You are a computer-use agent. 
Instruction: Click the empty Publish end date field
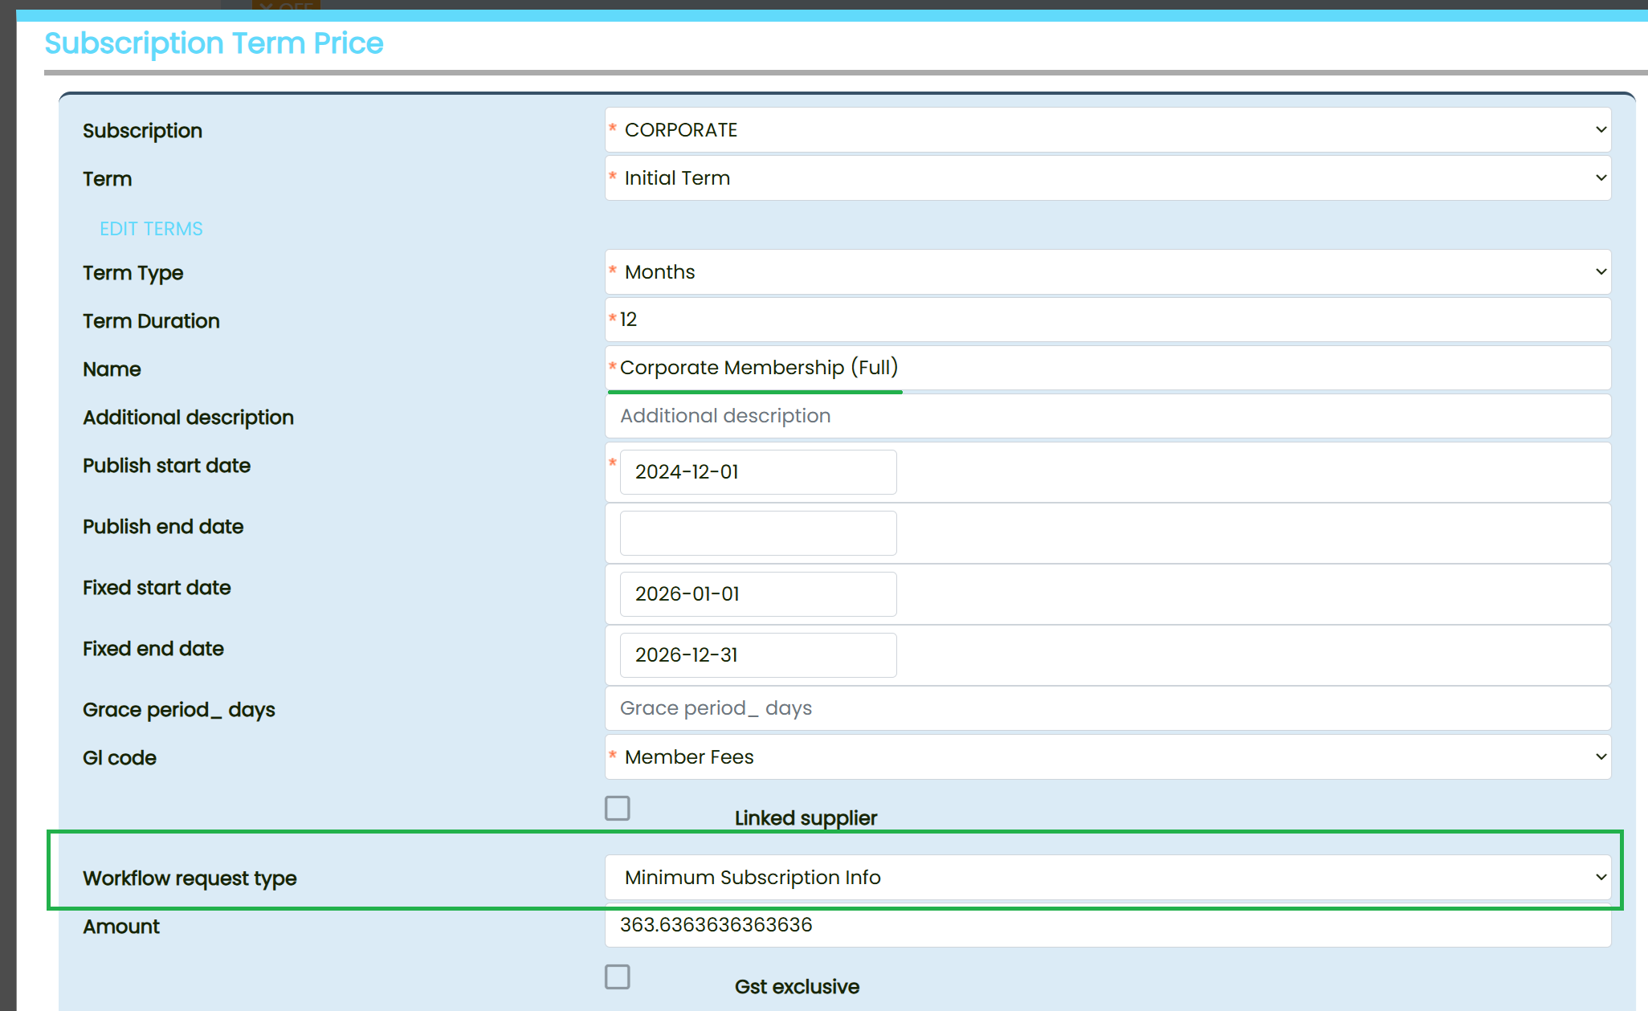pos(757,533)
